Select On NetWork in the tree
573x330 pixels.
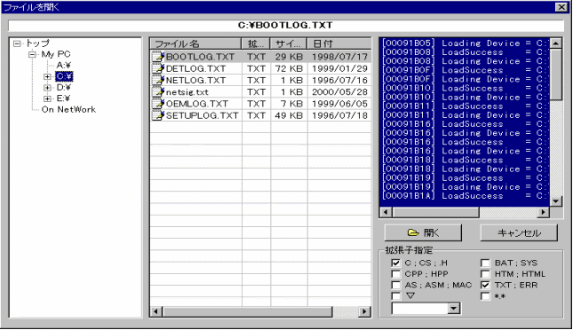tap(68, 109)
